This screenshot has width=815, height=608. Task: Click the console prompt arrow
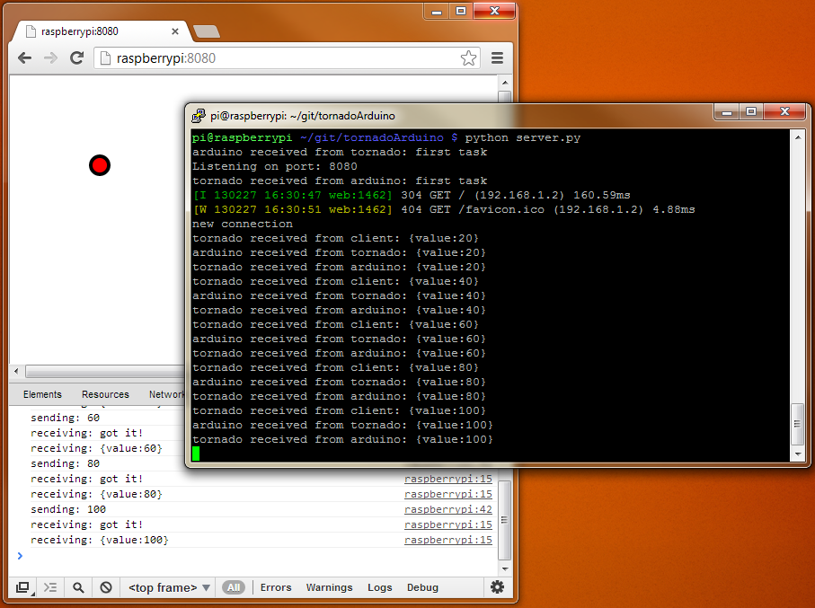click(x=20, y=556)
